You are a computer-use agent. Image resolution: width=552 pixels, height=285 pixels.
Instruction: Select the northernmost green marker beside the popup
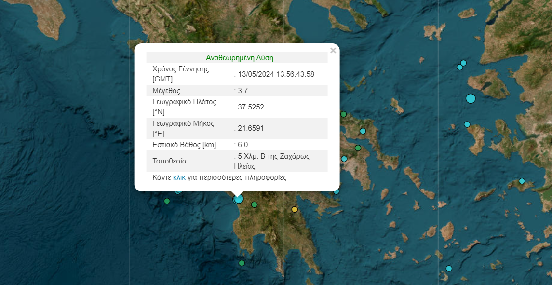pos(344,114)
